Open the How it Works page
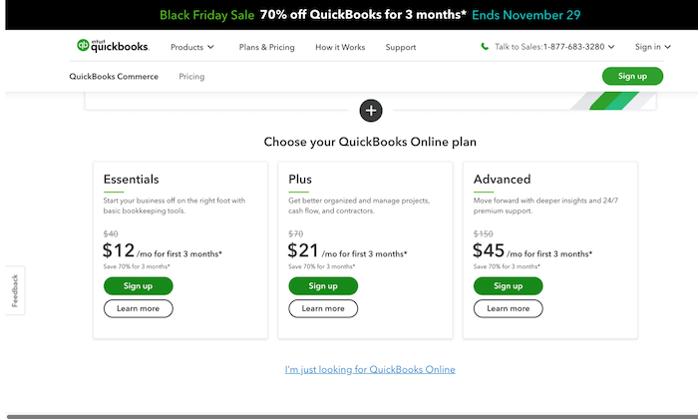Screen dimensions: 698x419 pyautogui.click(x=340, y=47)
